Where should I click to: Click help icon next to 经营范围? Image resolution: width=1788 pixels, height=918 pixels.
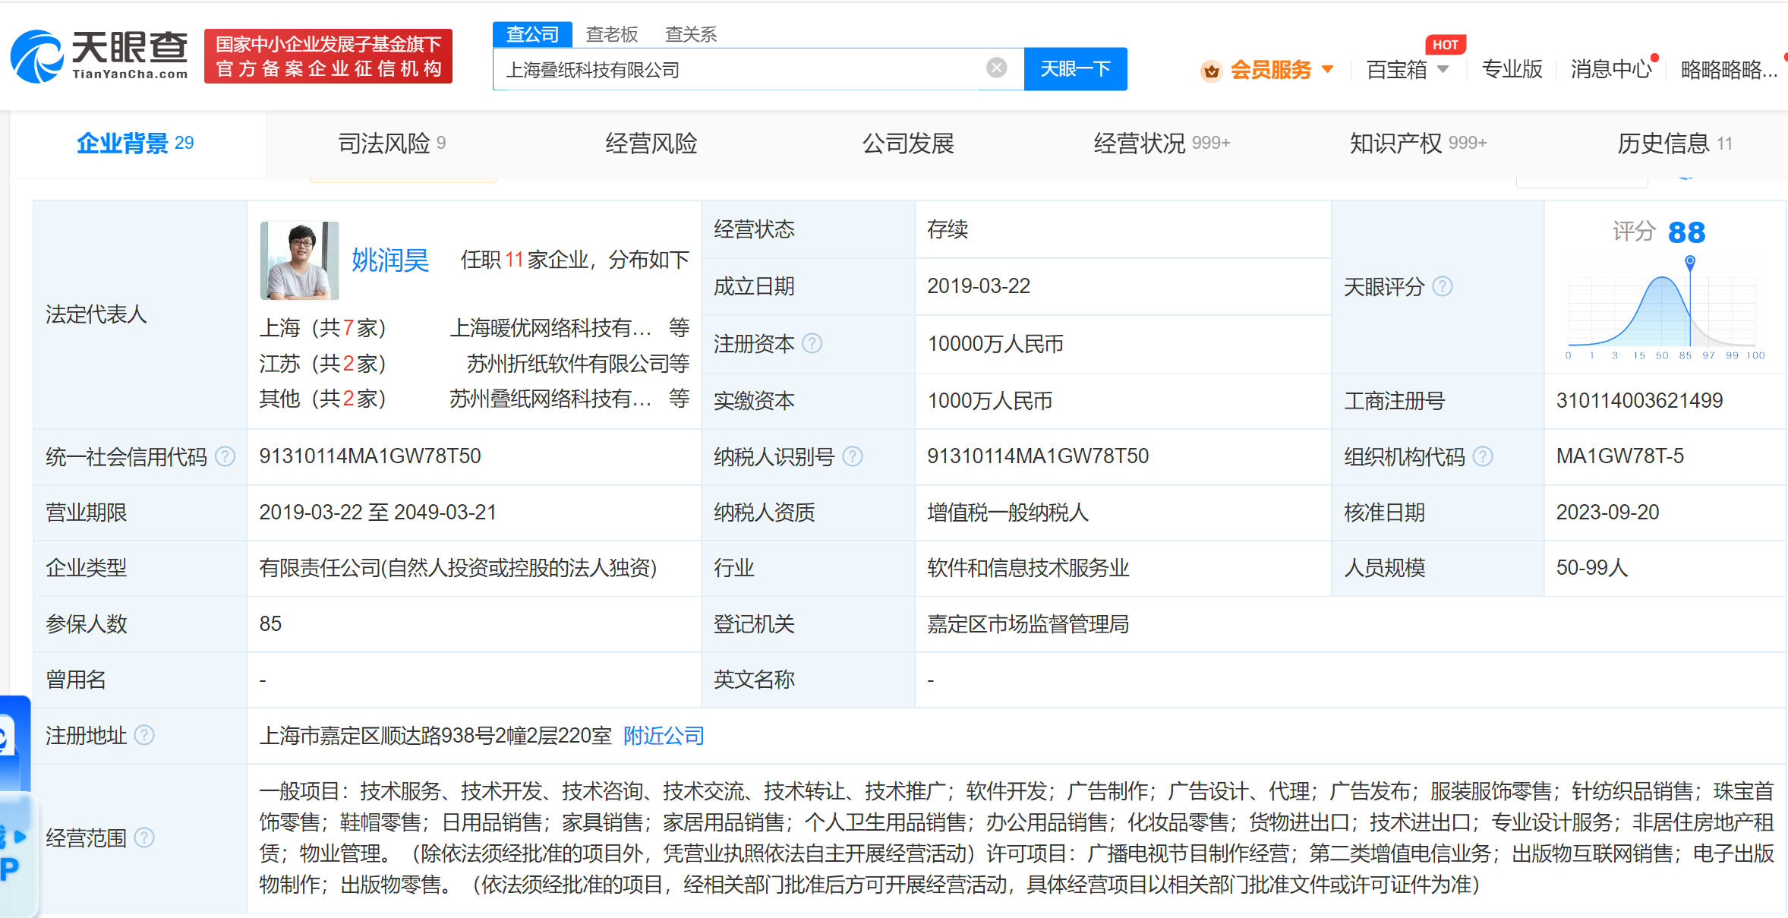[x=144, y=838]
